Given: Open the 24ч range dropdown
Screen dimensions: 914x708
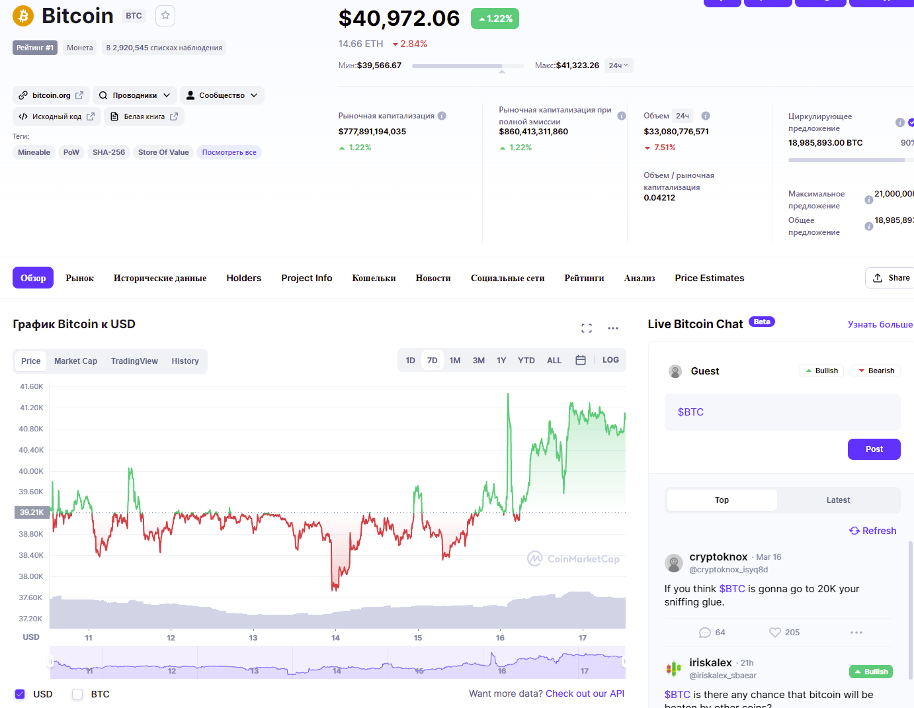Looking at the screenshot, I should [x=618, y=66].
